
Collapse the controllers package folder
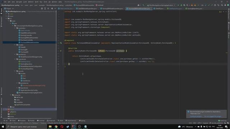coord(15,28)
